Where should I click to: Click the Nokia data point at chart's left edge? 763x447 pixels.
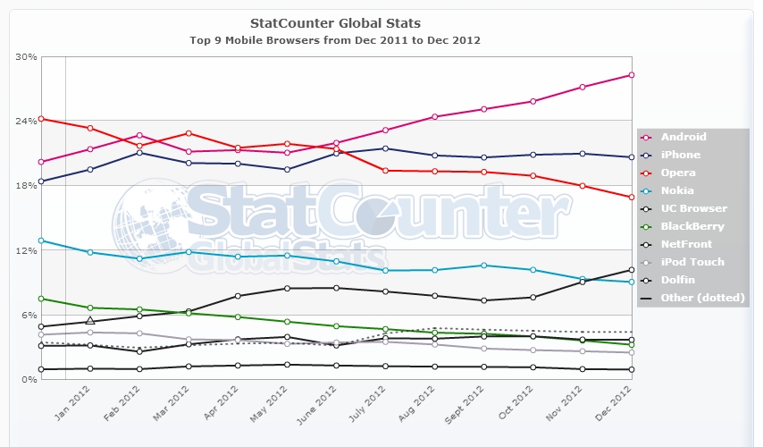pos(40,240)
